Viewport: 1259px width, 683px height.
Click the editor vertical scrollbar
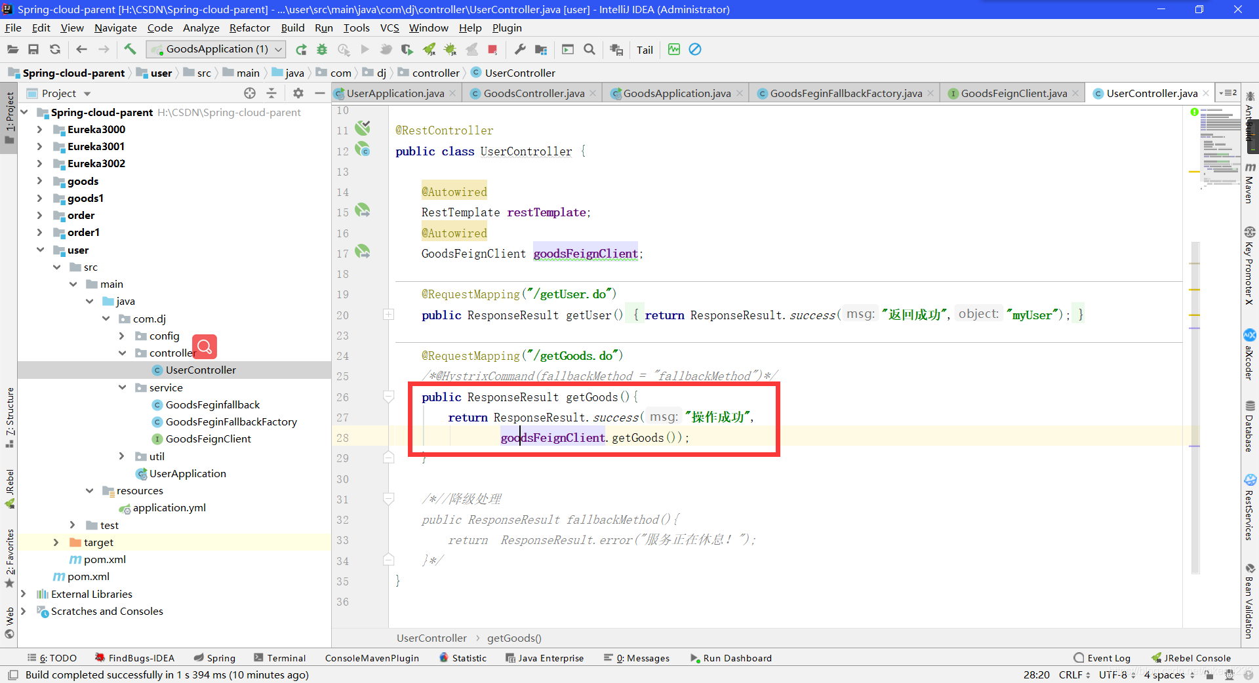pos(1195,406)
